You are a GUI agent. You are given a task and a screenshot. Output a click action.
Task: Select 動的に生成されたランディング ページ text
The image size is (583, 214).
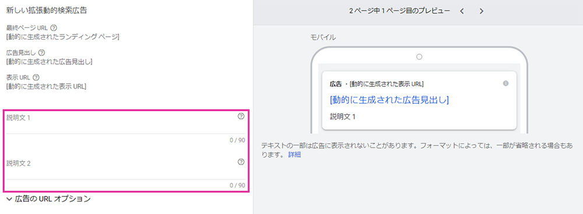coord(63,37)
